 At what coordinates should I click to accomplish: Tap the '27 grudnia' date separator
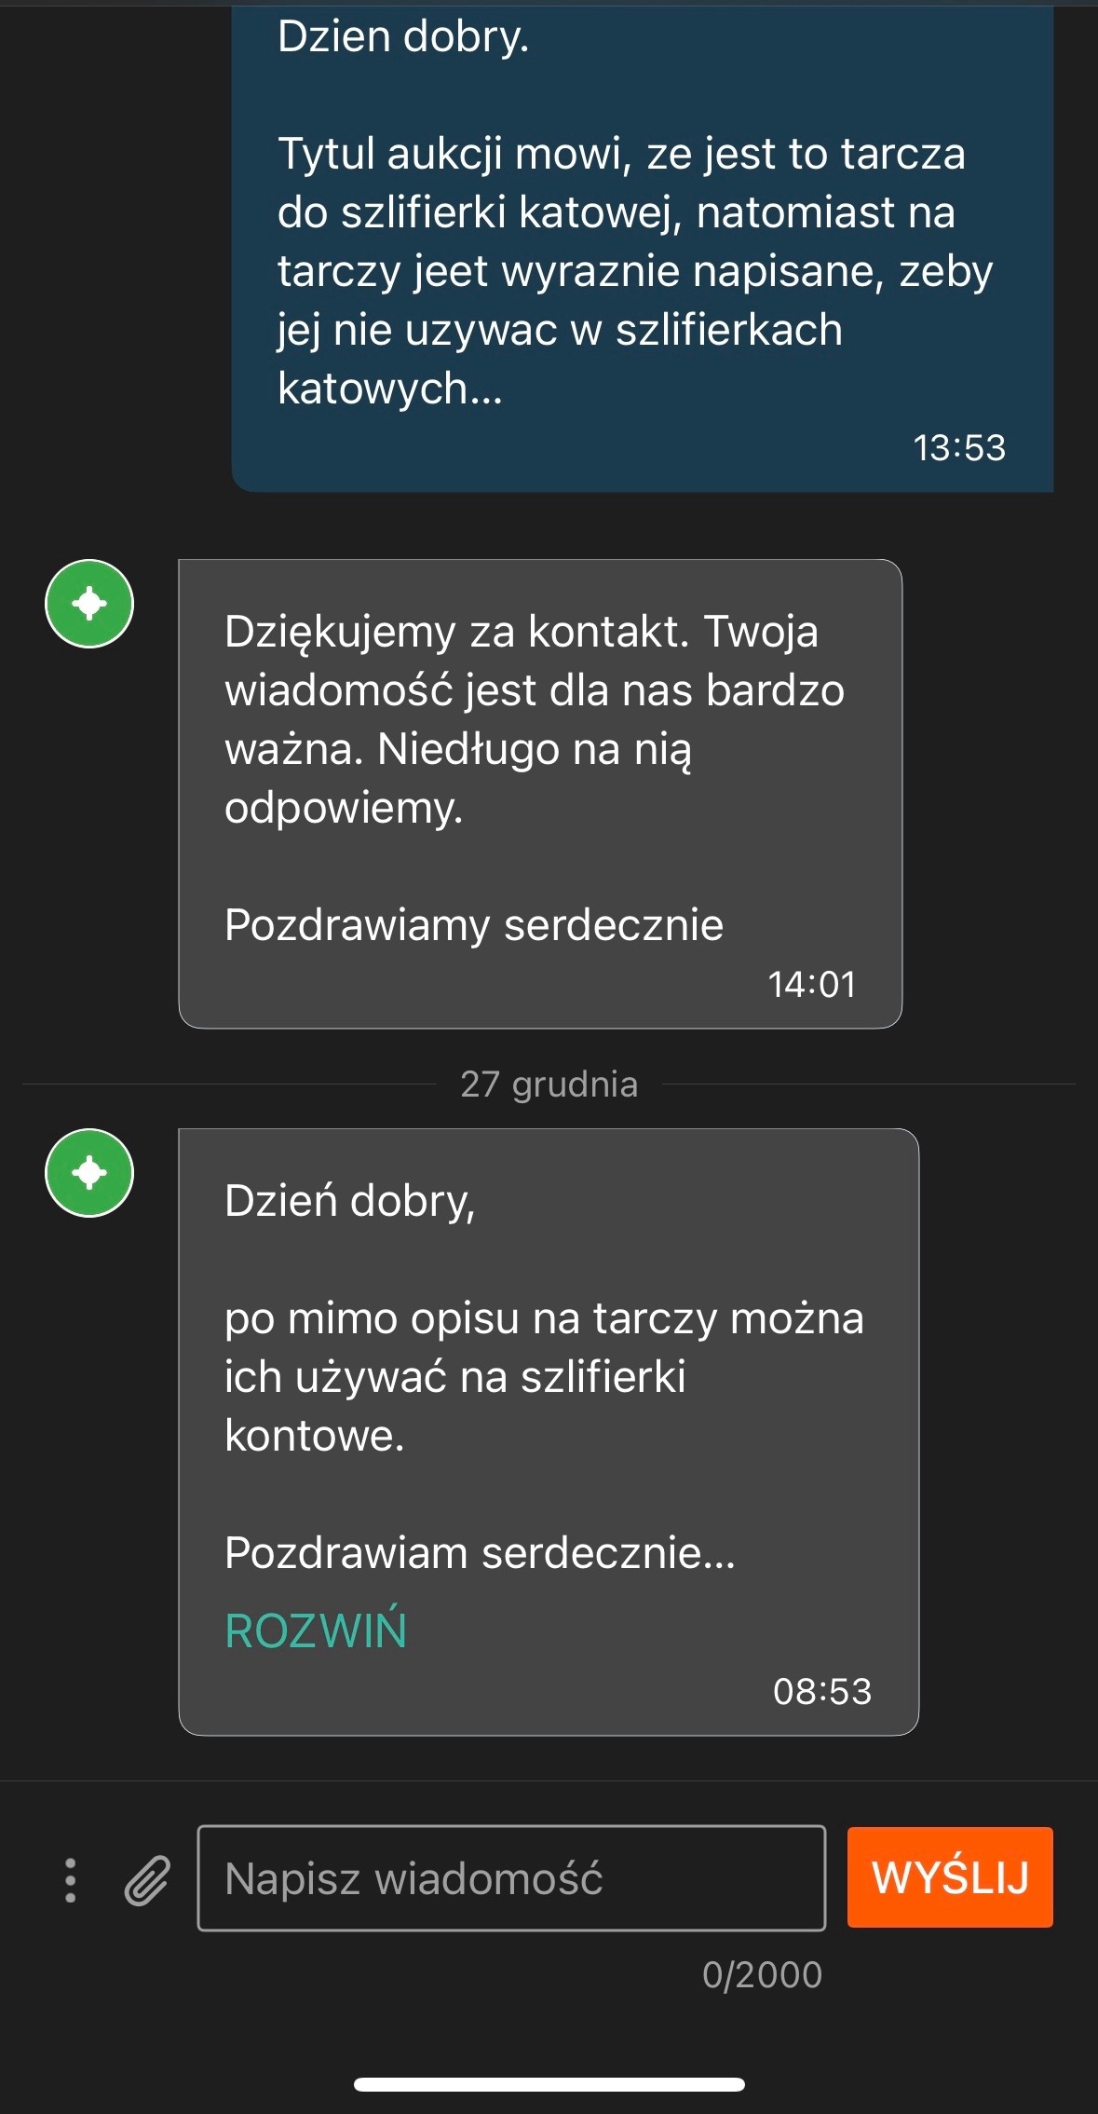549,1084
